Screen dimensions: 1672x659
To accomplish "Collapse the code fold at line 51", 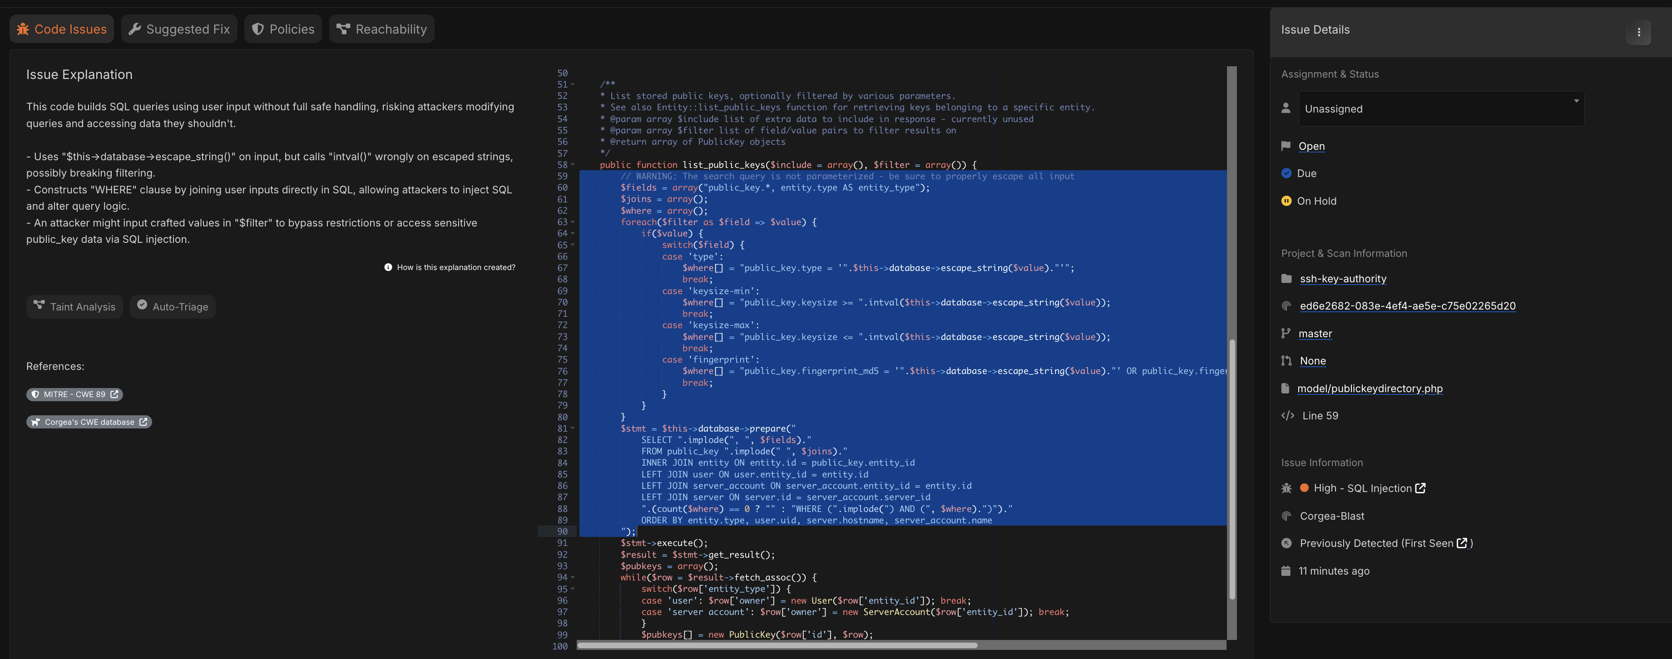I will (x=573, y=85).
